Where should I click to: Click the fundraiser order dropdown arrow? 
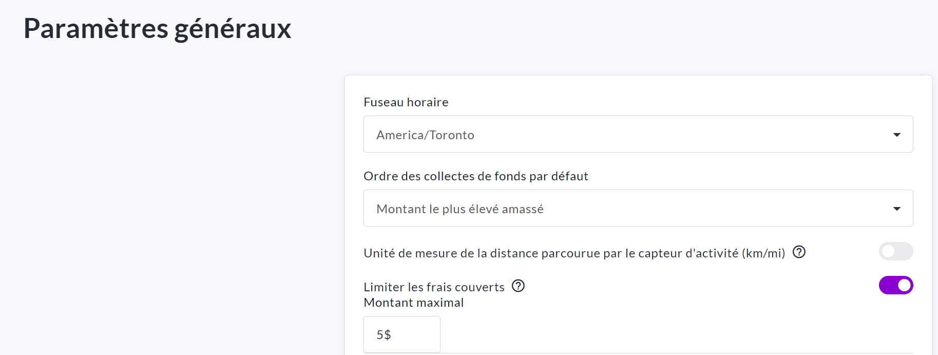click(896, 209)
